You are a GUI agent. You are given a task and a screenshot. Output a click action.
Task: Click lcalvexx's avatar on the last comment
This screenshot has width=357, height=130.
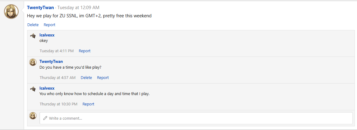click(33, 89)
